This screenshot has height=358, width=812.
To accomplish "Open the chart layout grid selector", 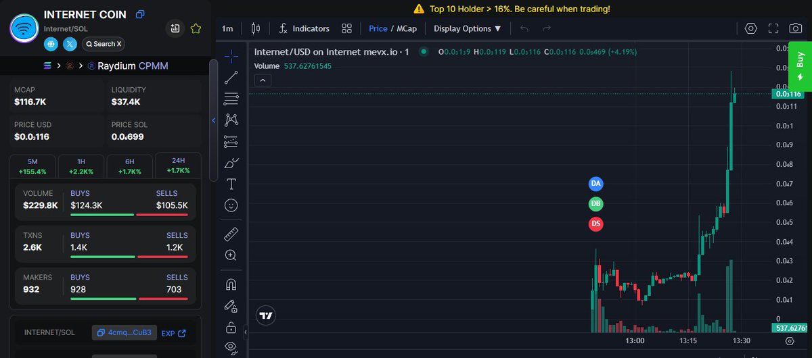I will 346,28.
